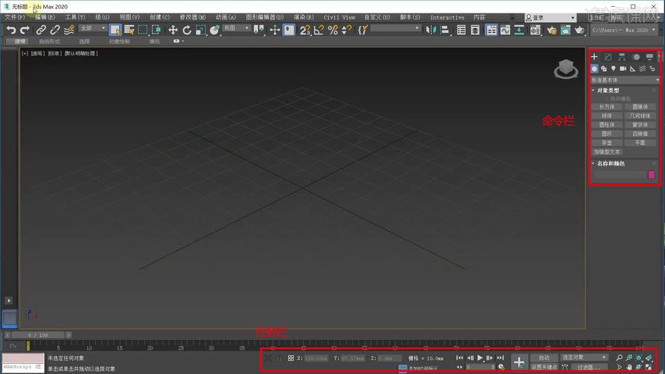This screenshot has width=665, height=374.
Task: Open the 选定对象 key filter dropdown
Action: pyautogui.click(x=584, y=358)
